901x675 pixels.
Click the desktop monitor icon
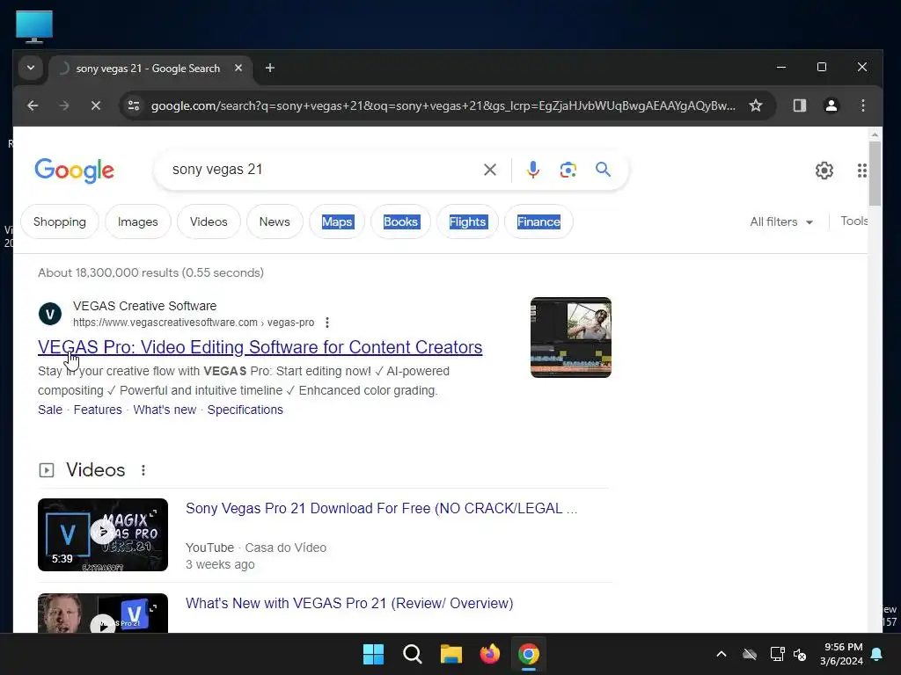coord(34,27)
